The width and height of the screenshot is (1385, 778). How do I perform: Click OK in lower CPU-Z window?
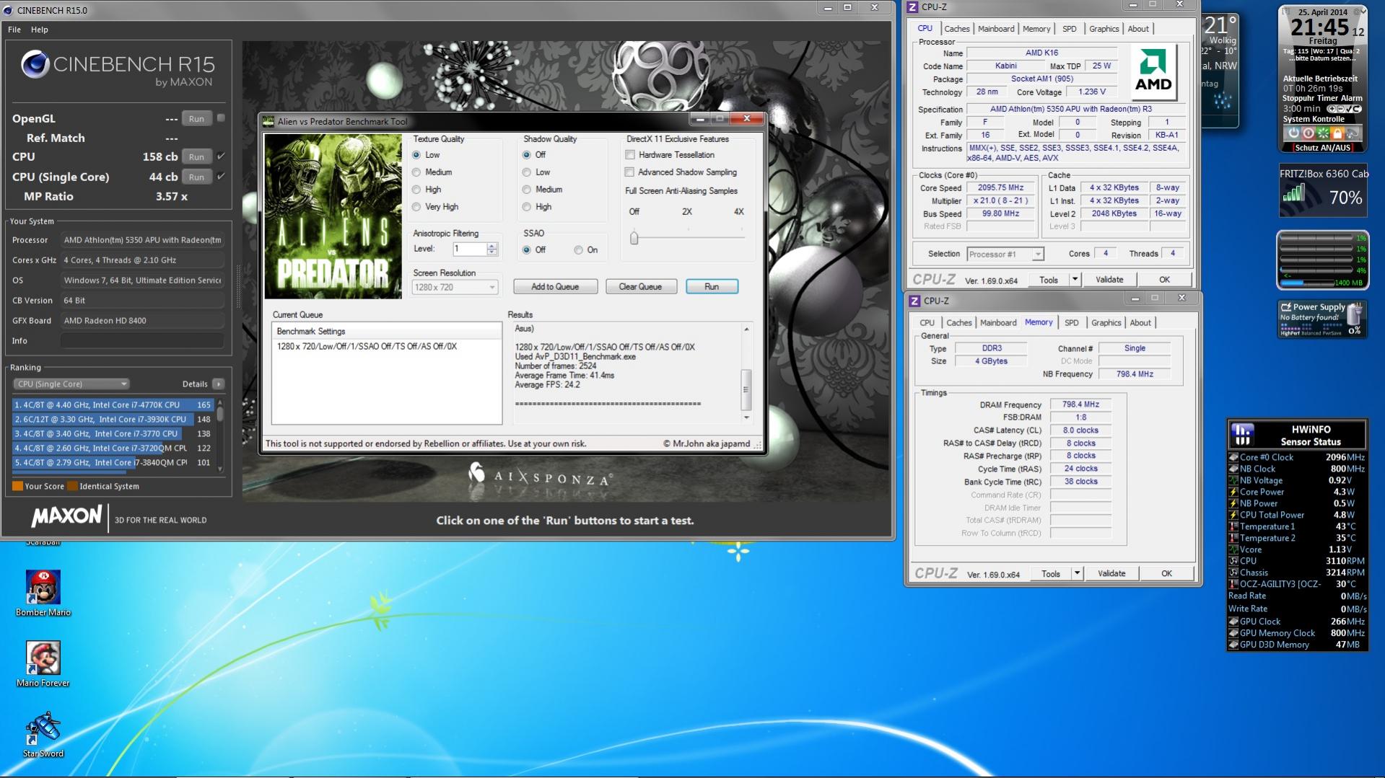coord(1166,574)
